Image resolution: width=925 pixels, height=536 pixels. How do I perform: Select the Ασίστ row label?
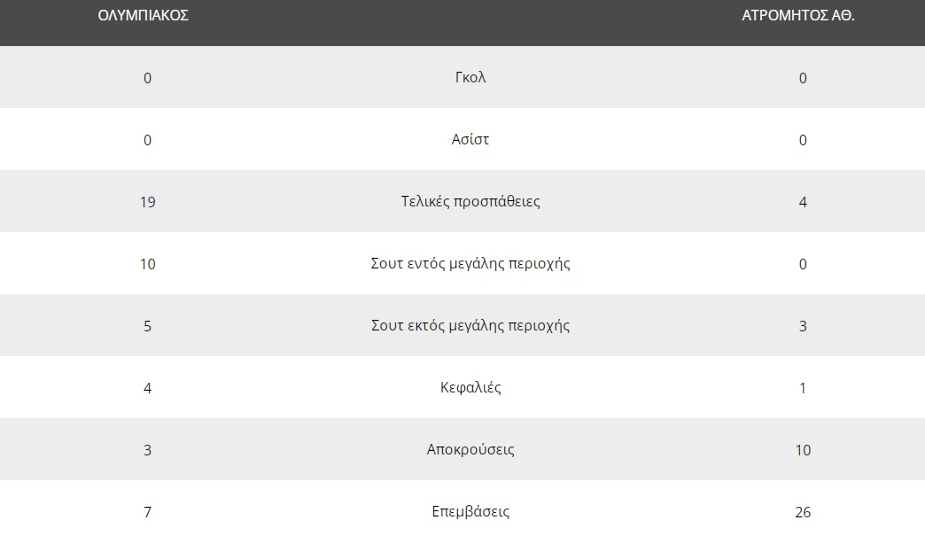pyautogui.click(x=470, y=139)
